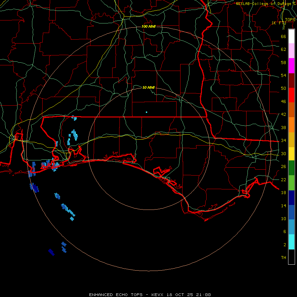Click the legend value '30'

pyautogui.click(x=283, y=153)
